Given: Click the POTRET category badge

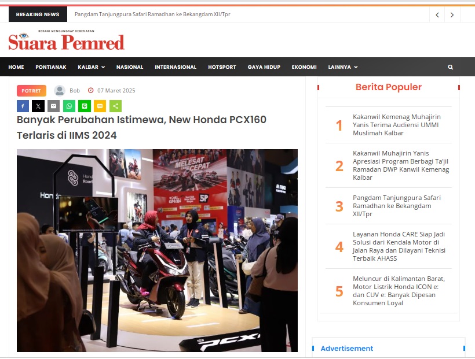Looking at the screenshot, I should tap(31, 91).
